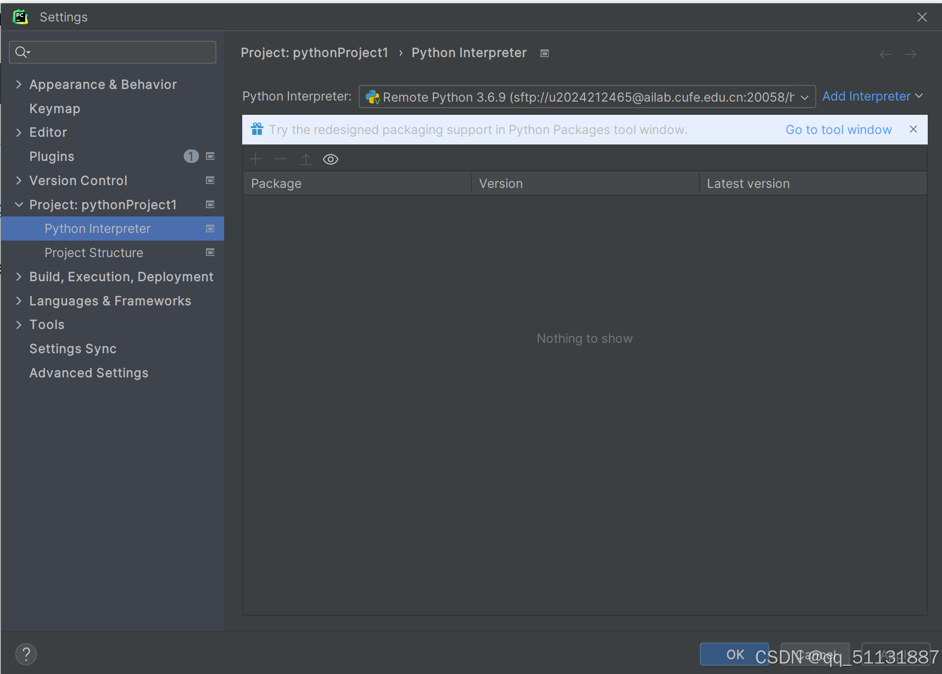Navigate back with the left arrow
This screenshot has height=674, width=942.
[x=885, y=54]
